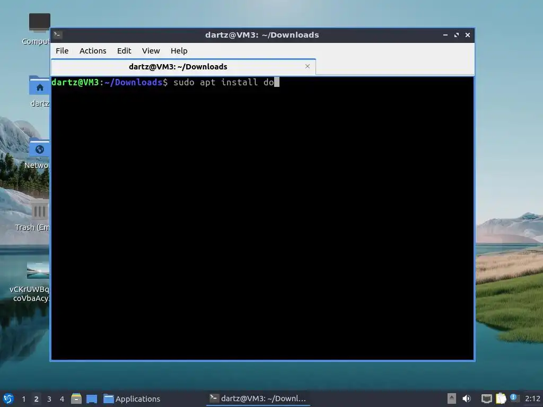Open the volume control in the tray
This screenshot has width=543, height=407.
467,399
